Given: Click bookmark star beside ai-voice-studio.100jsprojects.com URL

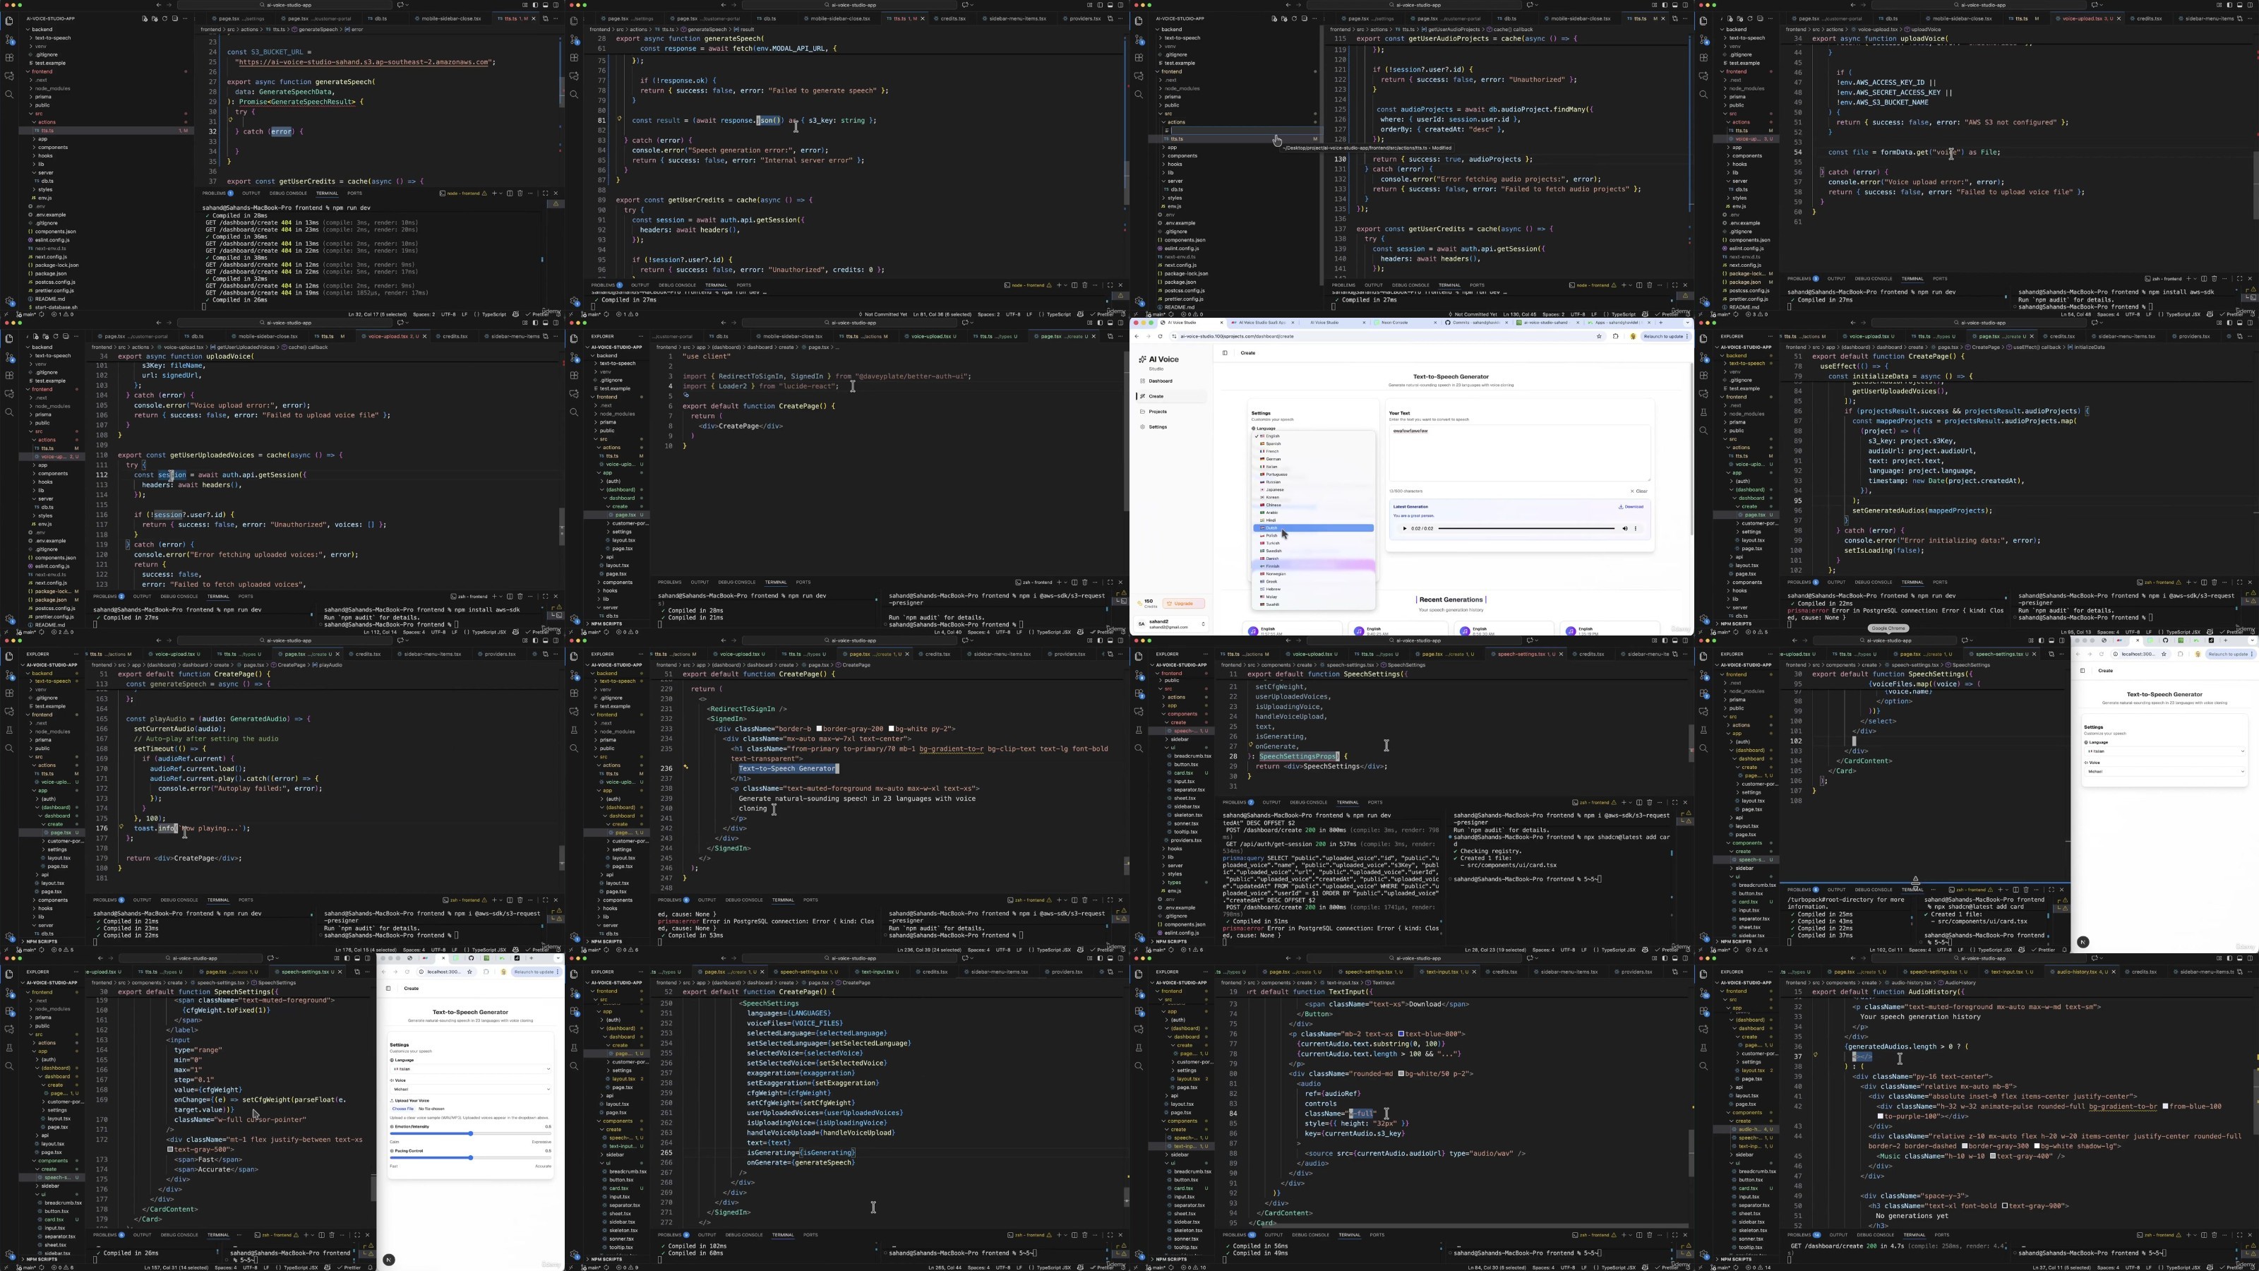Looking at the screenshot, I should pos(1599,336).
